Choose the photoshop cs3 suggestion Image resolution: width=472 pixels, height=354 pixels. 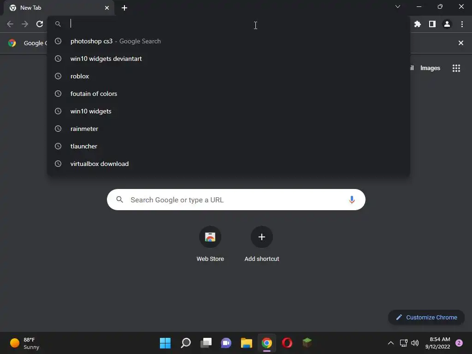229,41
